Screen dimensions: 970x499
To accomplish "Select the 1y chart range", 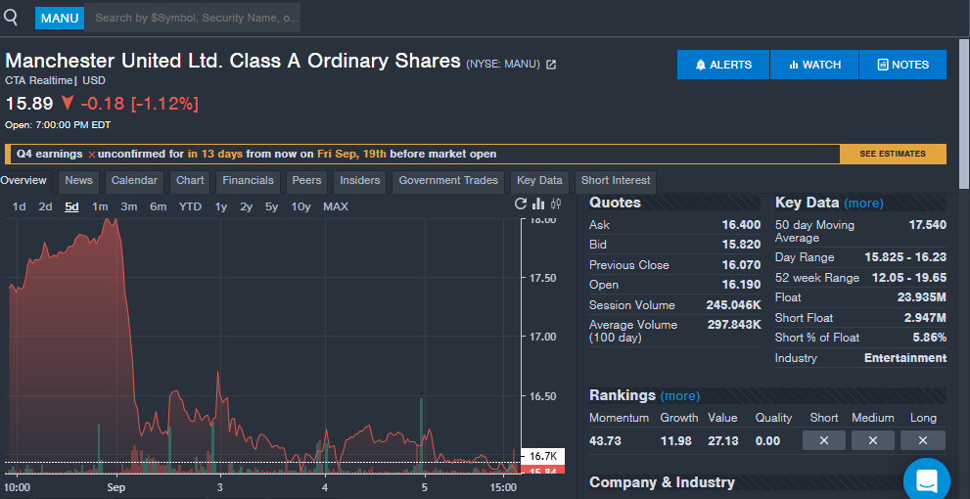I will (x=221, y=206).
